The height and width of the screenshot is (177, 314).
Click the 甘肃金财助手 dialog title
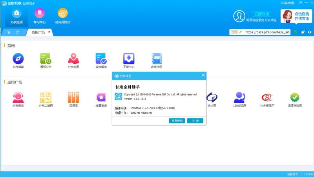(128, 87)
